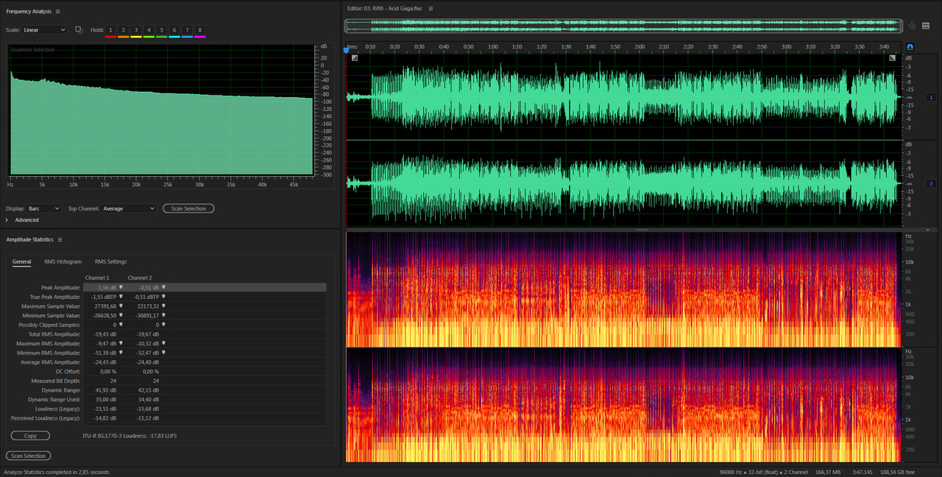Viewport: 942px width, 477px height.
Task: Jump to Channel 1 Minimum RMS Amplitude marker
Action: (x=121, y=353)
